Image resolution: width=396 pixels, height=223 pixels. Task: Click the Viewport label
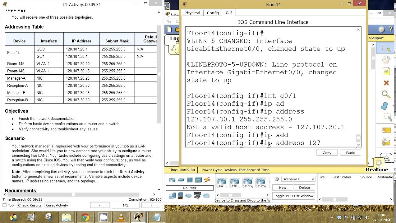pyautogui.click(x=376, y=38)
